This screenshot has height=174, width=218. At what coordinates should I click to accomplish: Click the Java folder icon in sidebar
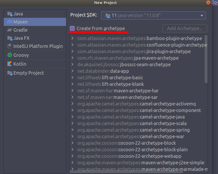tap(10, 14)
